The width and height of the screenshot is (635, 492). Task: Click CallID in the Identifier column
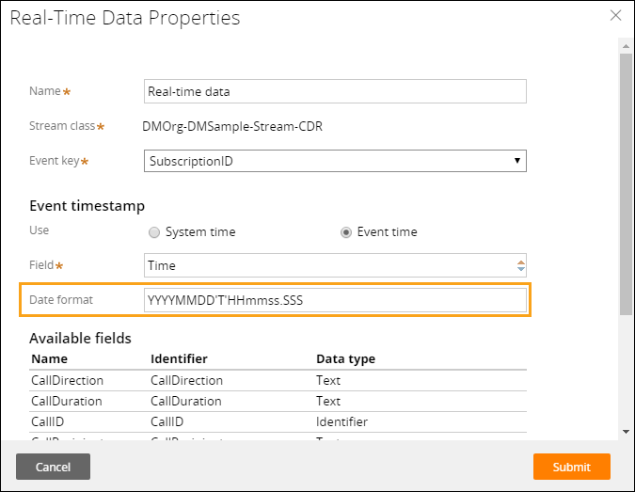167,421
